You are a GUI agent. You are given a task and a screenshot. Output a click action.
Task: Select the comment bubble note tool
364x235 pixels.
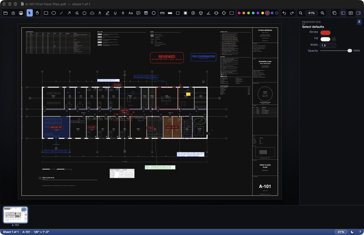(x=138, y=13)
